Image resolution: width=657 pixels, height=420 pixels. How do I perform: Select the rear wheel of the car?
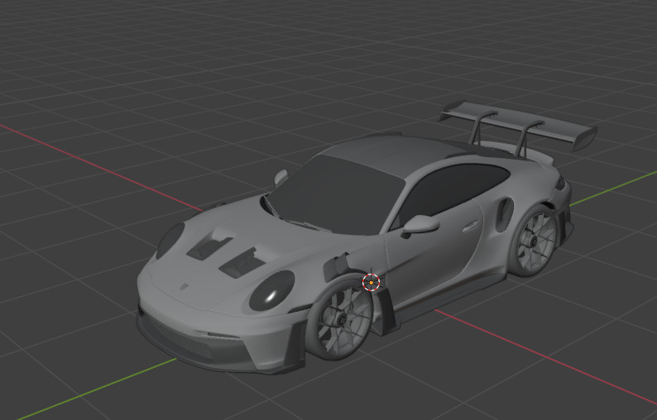(x=534, y=241)
